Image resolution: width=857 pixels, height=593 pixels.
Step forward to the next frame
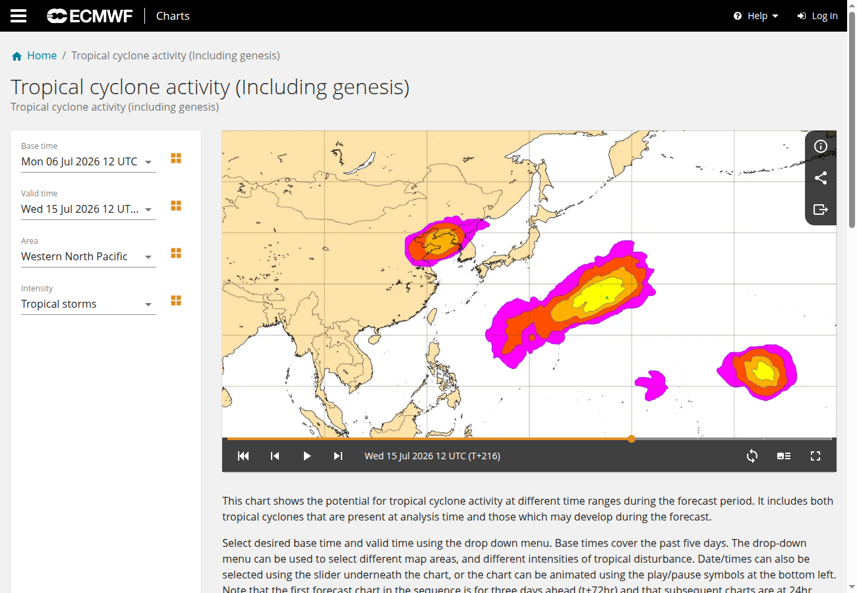click(x=338, y=456)
